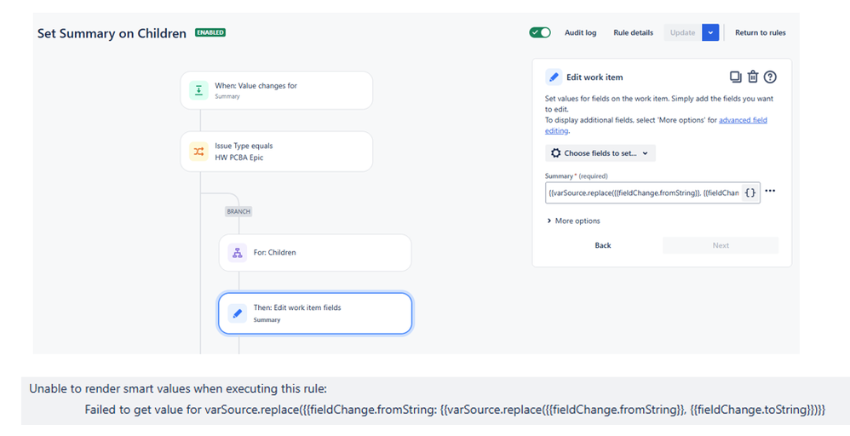Click the Back button
This screenshot has width=850, height=436.
point(603,245)
